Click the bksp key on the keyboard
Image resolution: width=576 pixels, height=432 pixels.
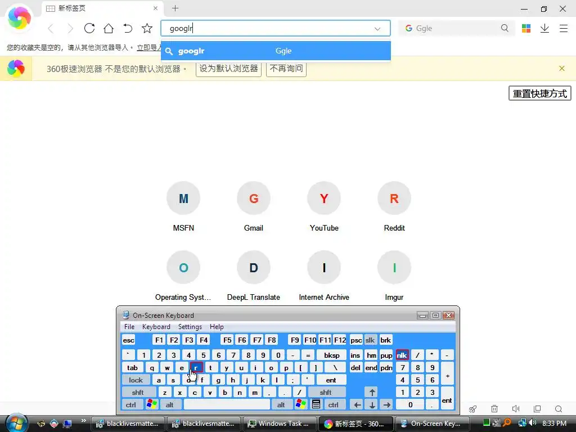(332, 355)
